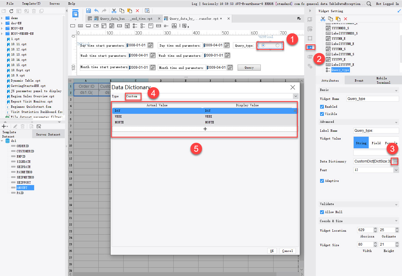Viewport: 402px width, 276px height.
Task: Paste from clipboard in main toolbar
Action: (130, 11)
